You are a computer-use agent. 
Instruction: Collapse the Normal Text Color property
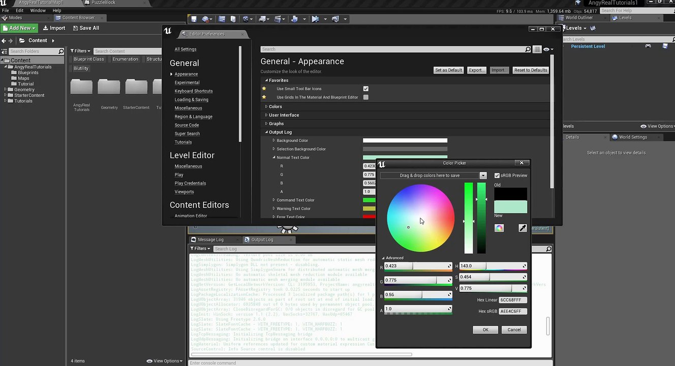click(x=273, y=158)
